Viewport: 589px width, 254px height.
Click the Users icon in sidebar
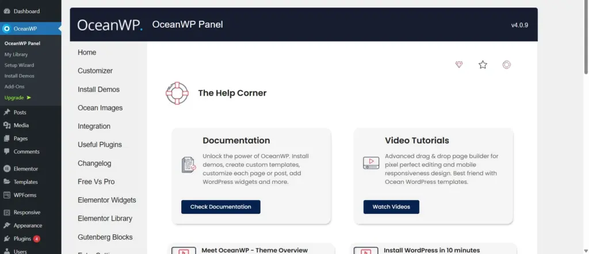click(7, 251)
